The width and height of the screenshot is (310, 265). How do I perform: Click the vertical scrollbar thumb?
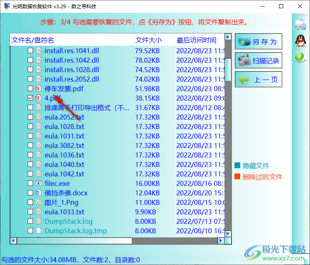[x=228, y=70]
